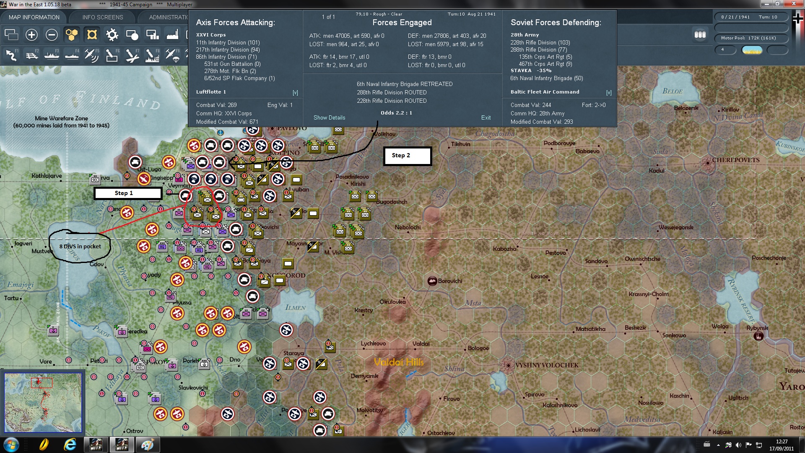This screenshot has height=453, width=805.
Task: Select the F4 amphibious transport mode icon
Action: [72, 55]
